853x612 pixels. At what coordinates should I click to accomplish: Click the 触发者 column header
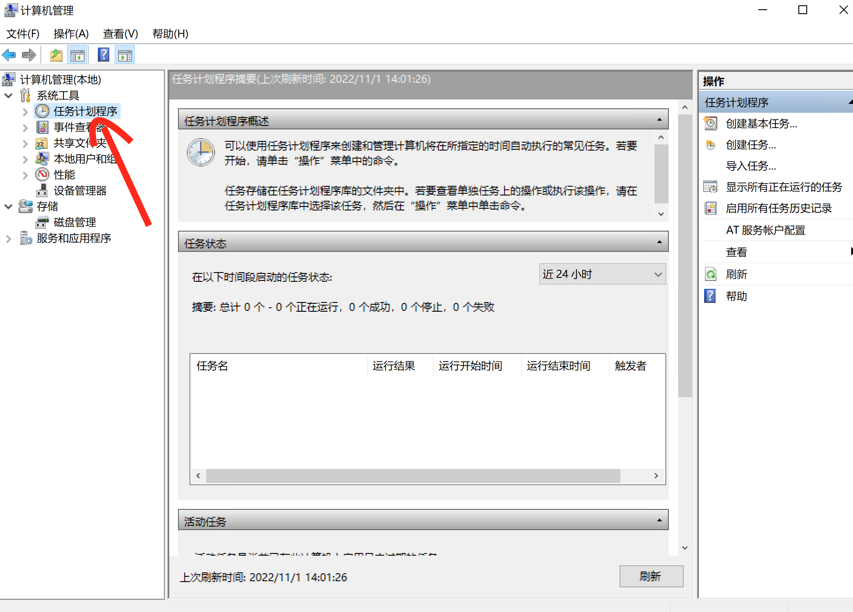tap(637, 365)
